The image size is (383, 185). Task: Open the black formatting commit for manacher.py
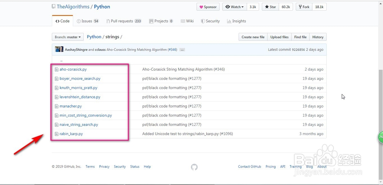[172, 106]
